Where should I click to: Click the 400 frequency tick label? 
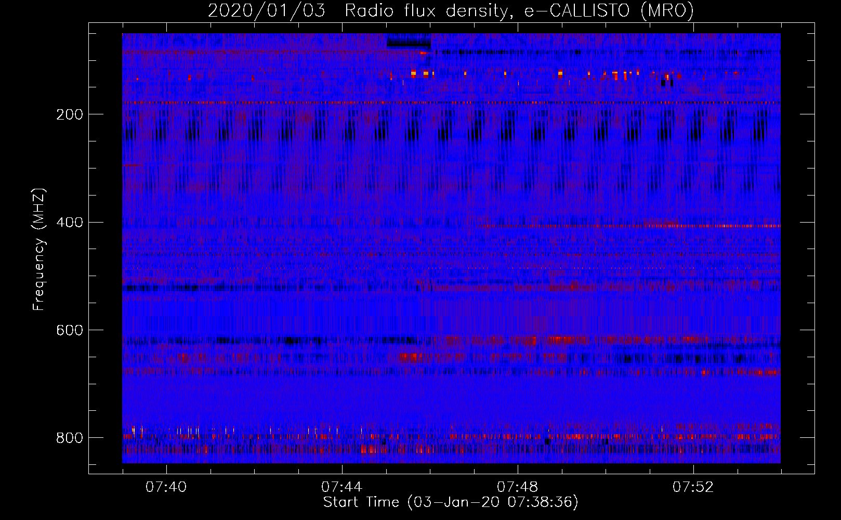pos(70,223)
